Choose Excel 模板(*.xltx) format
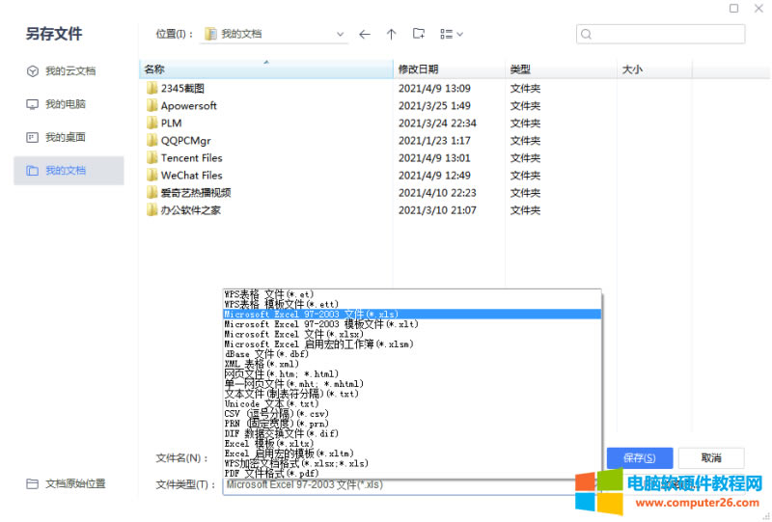 (x=412, y=443)
